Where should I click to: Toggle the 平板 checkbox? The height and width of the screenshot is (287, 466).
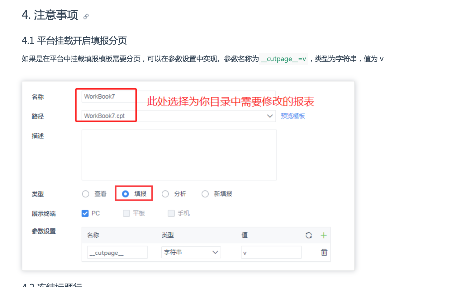[x=126, y=213]
